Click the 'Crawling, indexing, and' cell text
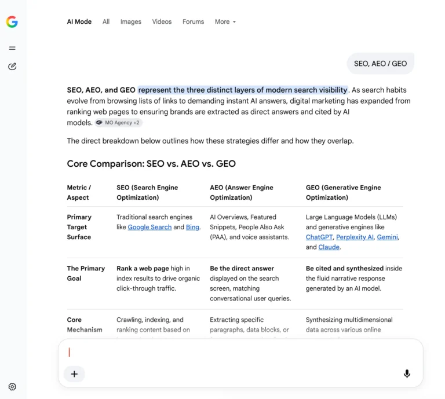Screen dimensions: 445x399 click(150, 320)
